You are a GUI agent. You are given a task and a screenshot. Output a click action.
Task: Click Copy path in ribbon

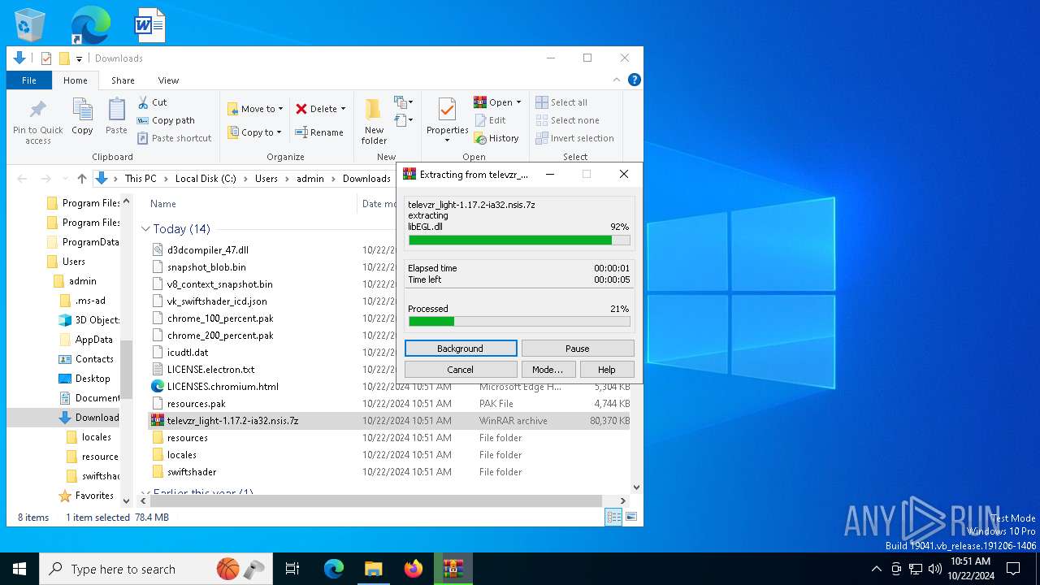(x=166, y=120)
